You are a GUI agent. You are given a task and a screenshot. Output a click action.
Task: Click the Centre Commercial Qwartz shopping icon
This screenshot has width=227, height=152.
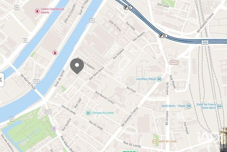(x=37, y=11)
